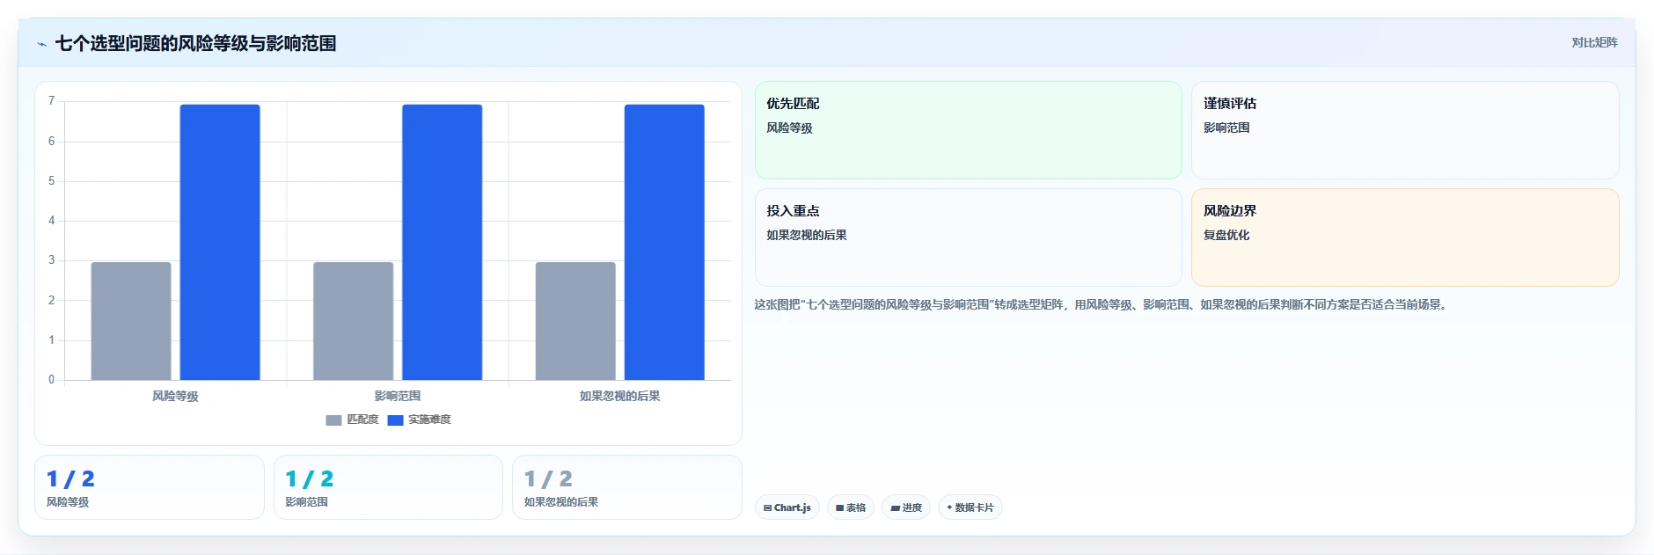The image size is (1654, 555).
Task: Click the blue 实施难度 bar for 风险等级
Action: tap(220, 242)
